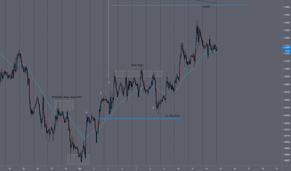Click price axis label 1.10600

click(x=287, y=23)
